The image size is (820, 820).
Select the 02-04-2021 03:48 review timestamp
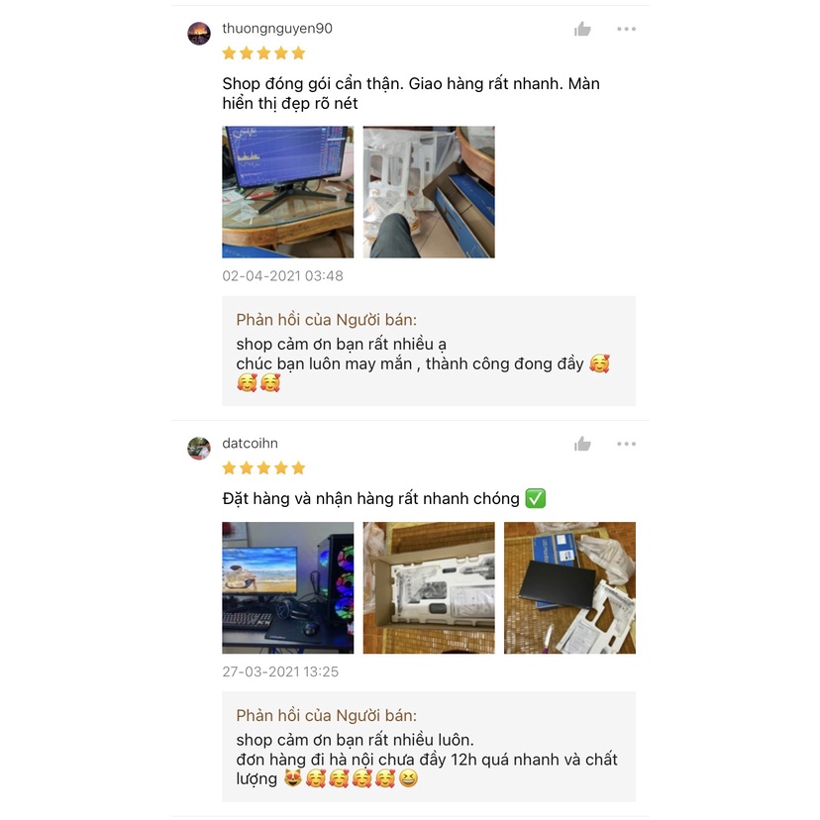tap(283, 275)
